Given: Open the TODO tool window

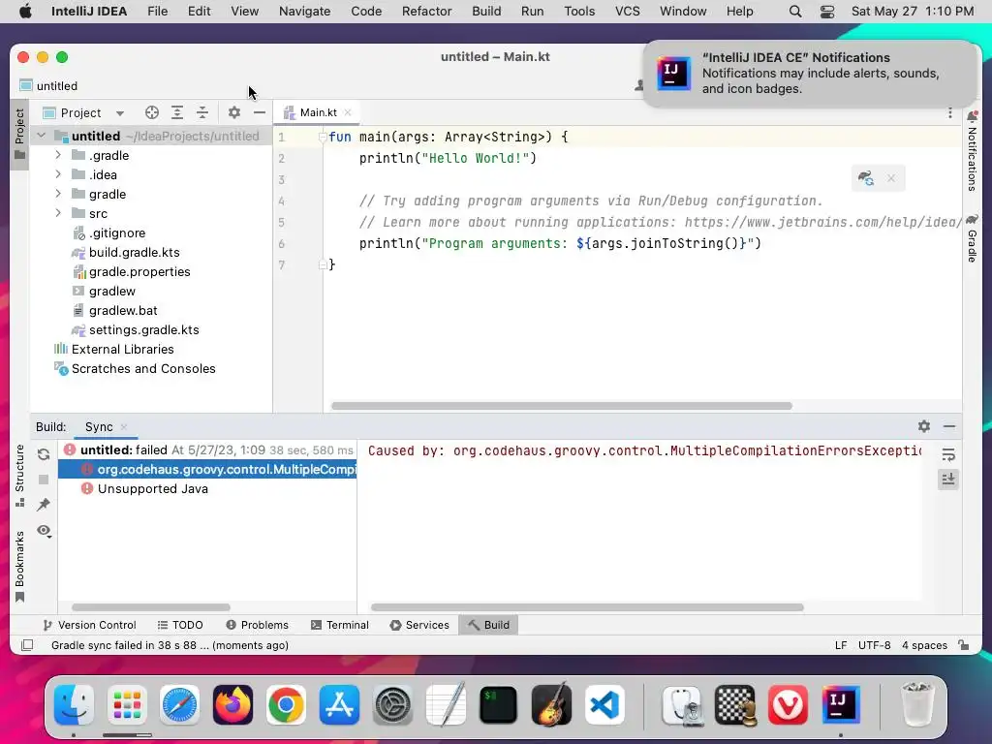Looking at the screenshot, I should tap(180, 625).
